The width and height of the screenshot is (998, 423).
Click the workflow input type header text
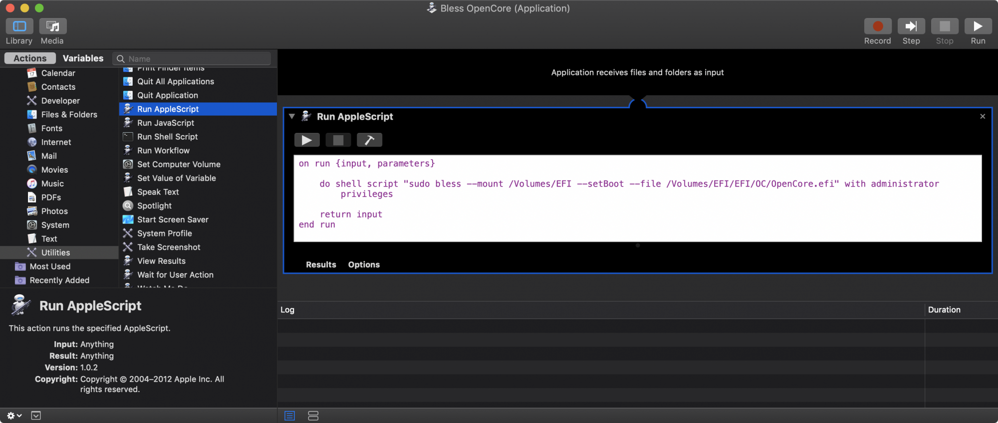637,72
